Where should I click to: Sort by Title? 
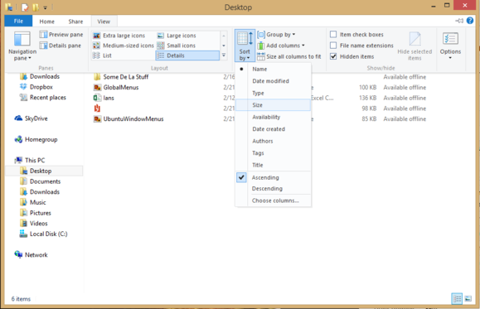point(273,165)
